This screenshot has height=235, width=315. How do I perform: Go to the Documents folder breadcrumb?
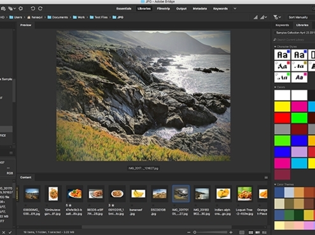point(58,17)
